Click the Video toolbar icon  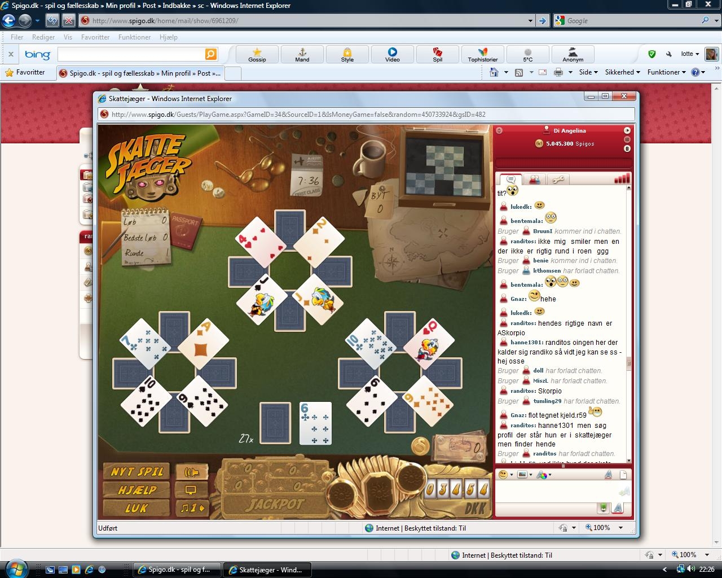[x=392, y=55]
